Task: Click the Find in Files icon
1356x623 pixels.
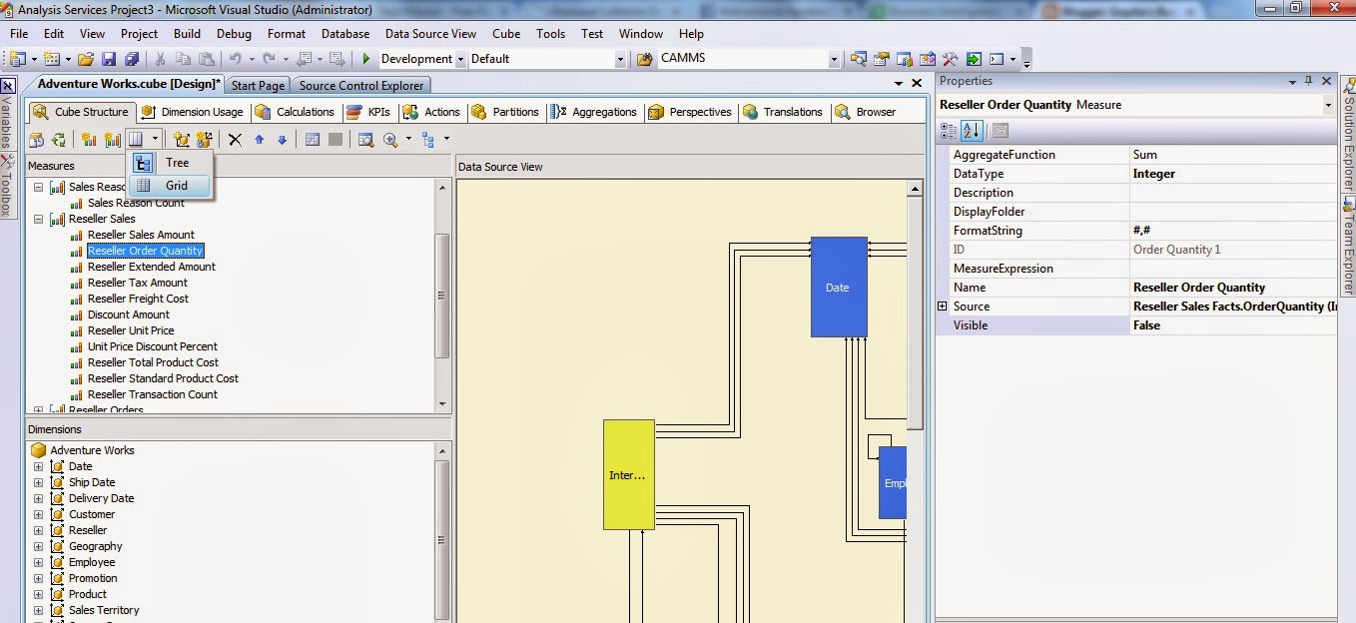Action: tap(645, 59)
